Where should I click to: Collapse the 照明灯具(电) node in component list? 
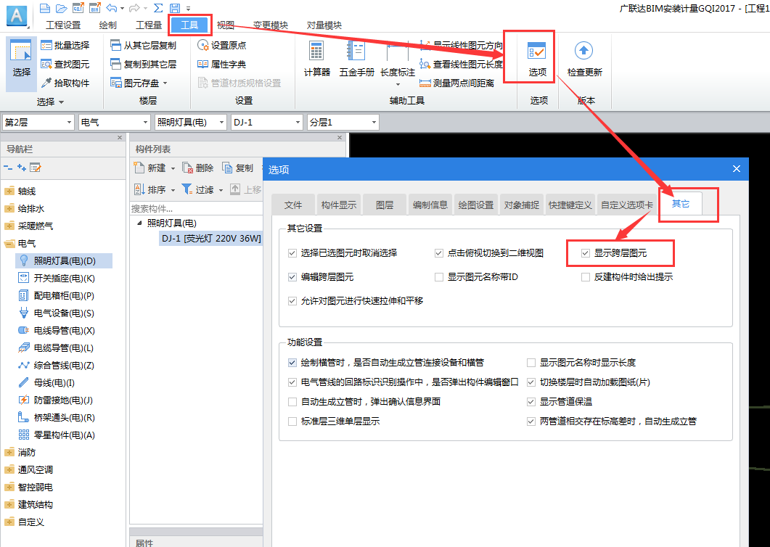tap(139, 223)
